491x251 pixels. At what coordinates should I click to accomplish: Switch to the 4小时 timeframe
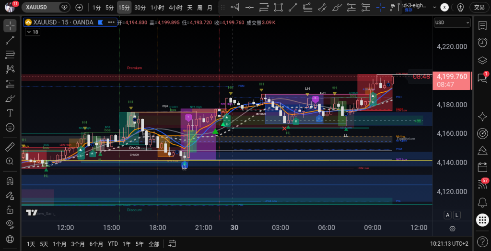coord(175,8)
